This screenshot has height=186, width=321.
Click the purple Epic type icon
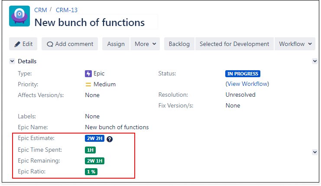pyautogui.click(x=88, y=74)
